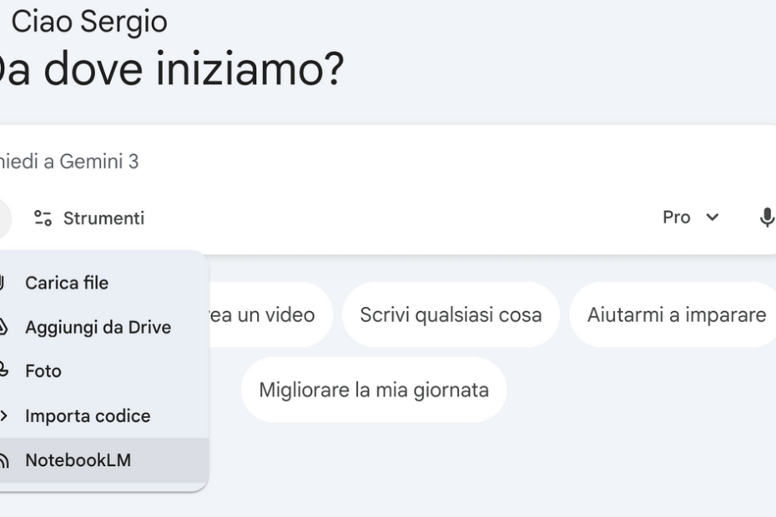Click the code icon beside Importa codice
This screenshot has height=517, width=776.
tap(3, 415)
